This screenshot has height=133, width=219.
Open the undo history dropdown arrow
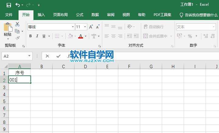[22, 5]
